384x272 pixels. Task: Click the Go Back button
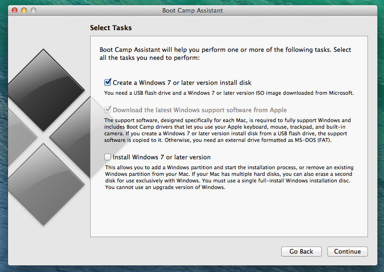301,251
